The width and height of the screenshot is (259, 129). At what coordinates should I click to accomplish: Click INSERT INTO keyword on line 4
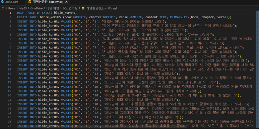point(27,26)
